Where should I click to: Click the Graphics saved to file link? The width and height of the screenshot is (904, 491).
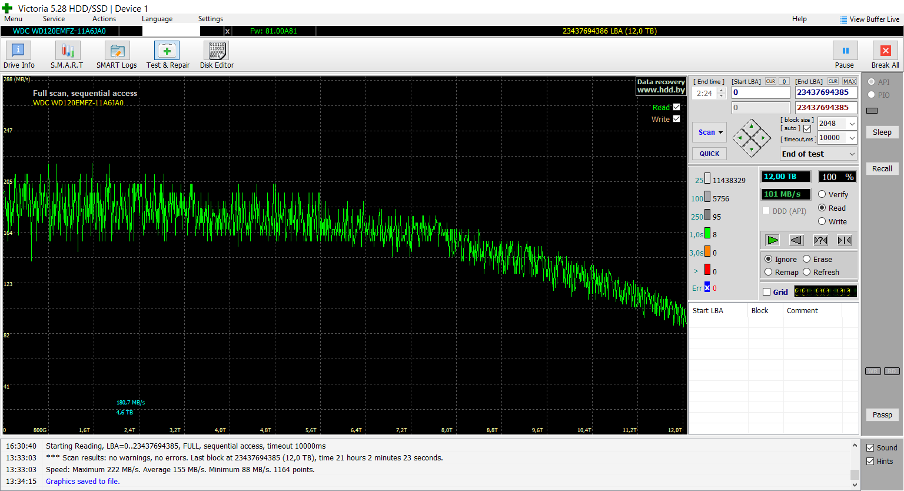pos(83,482)
